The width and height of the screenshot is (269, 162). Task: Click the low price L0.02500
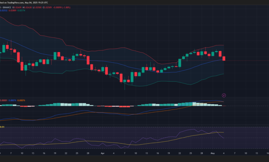coord(37,8)
